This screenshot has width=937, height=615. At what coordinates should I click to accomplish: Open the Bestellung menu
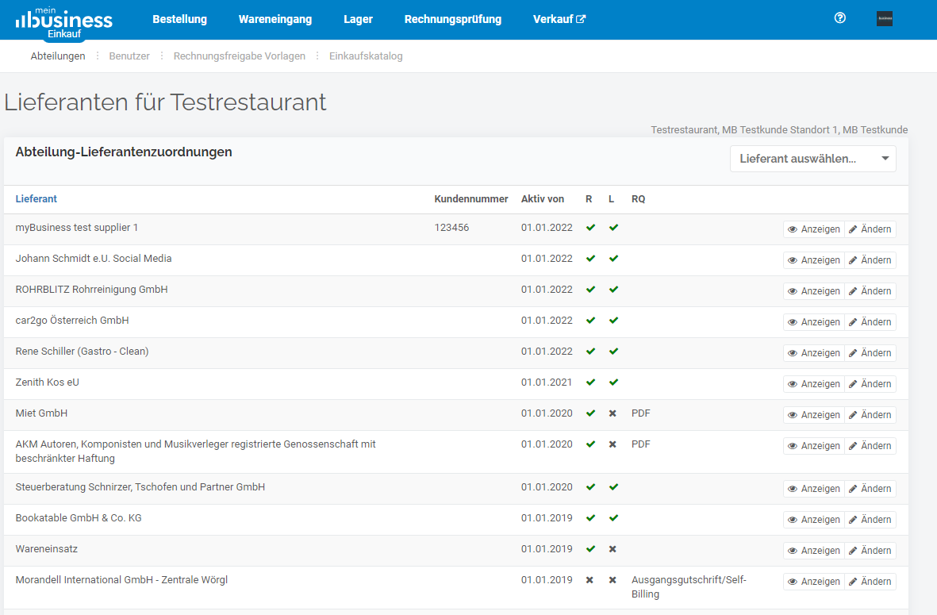click(x=180, y=19)
